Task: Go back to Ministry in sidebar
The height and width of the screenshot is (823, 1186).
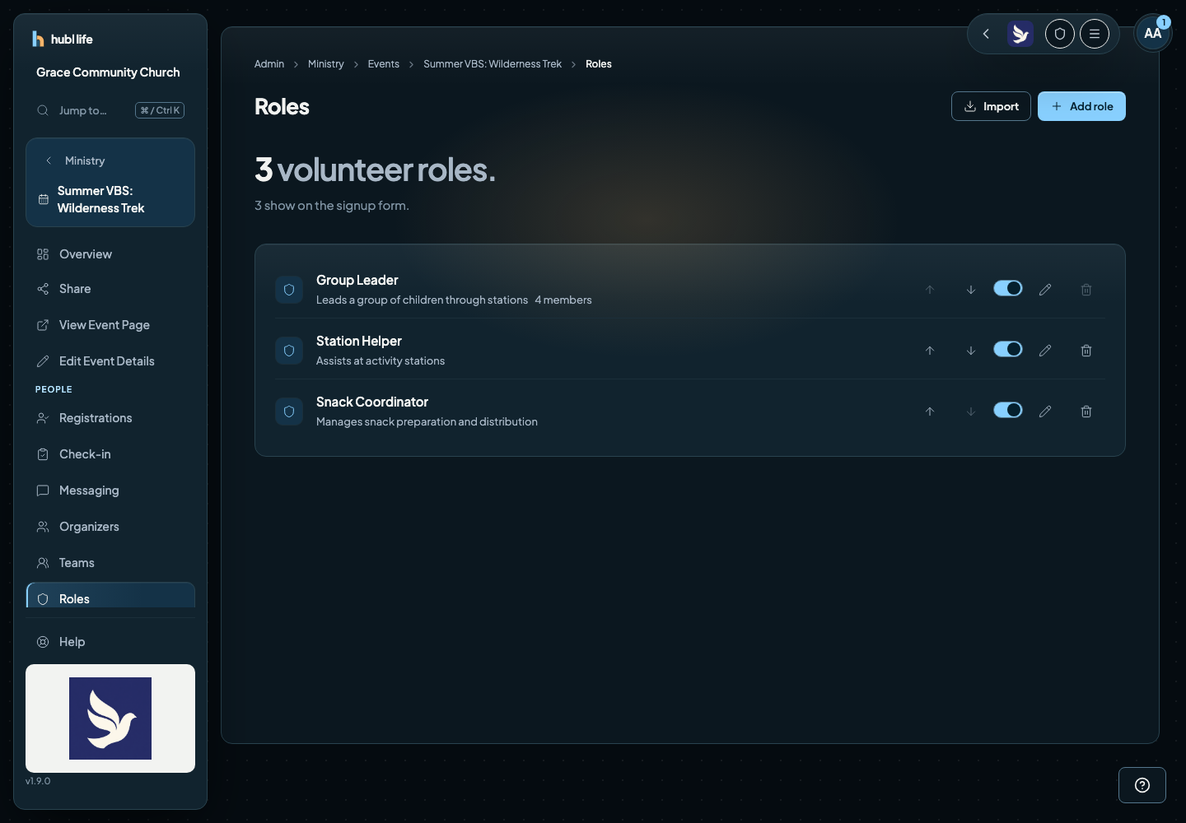Action: point(76,160)
